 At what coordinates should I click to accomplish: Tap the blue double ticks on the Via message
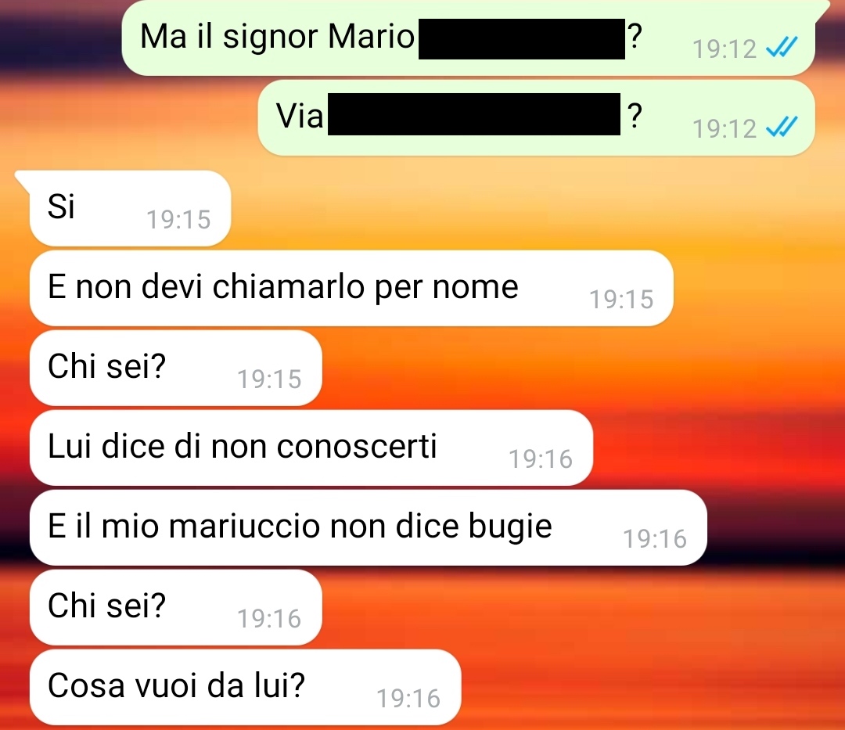click(782, 128)
